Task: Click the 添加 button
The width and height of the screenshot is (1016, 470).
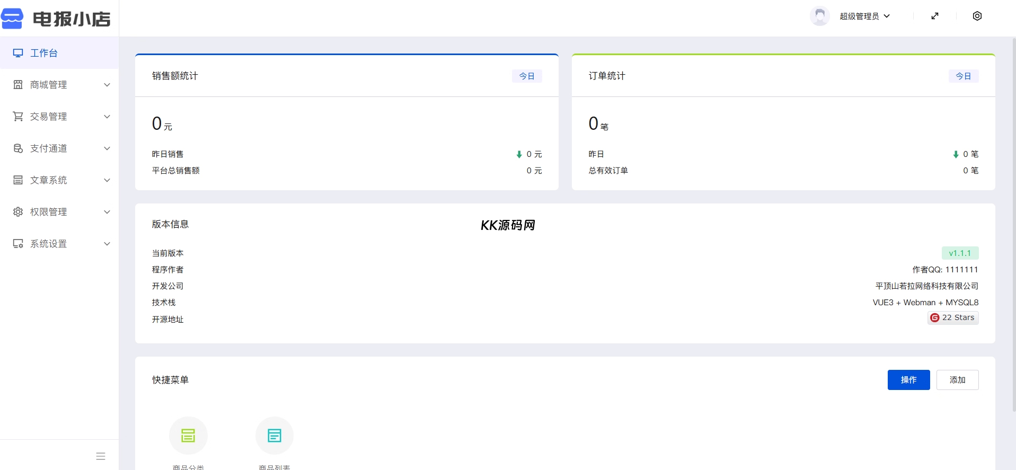Action: click(x=957, y=380)
